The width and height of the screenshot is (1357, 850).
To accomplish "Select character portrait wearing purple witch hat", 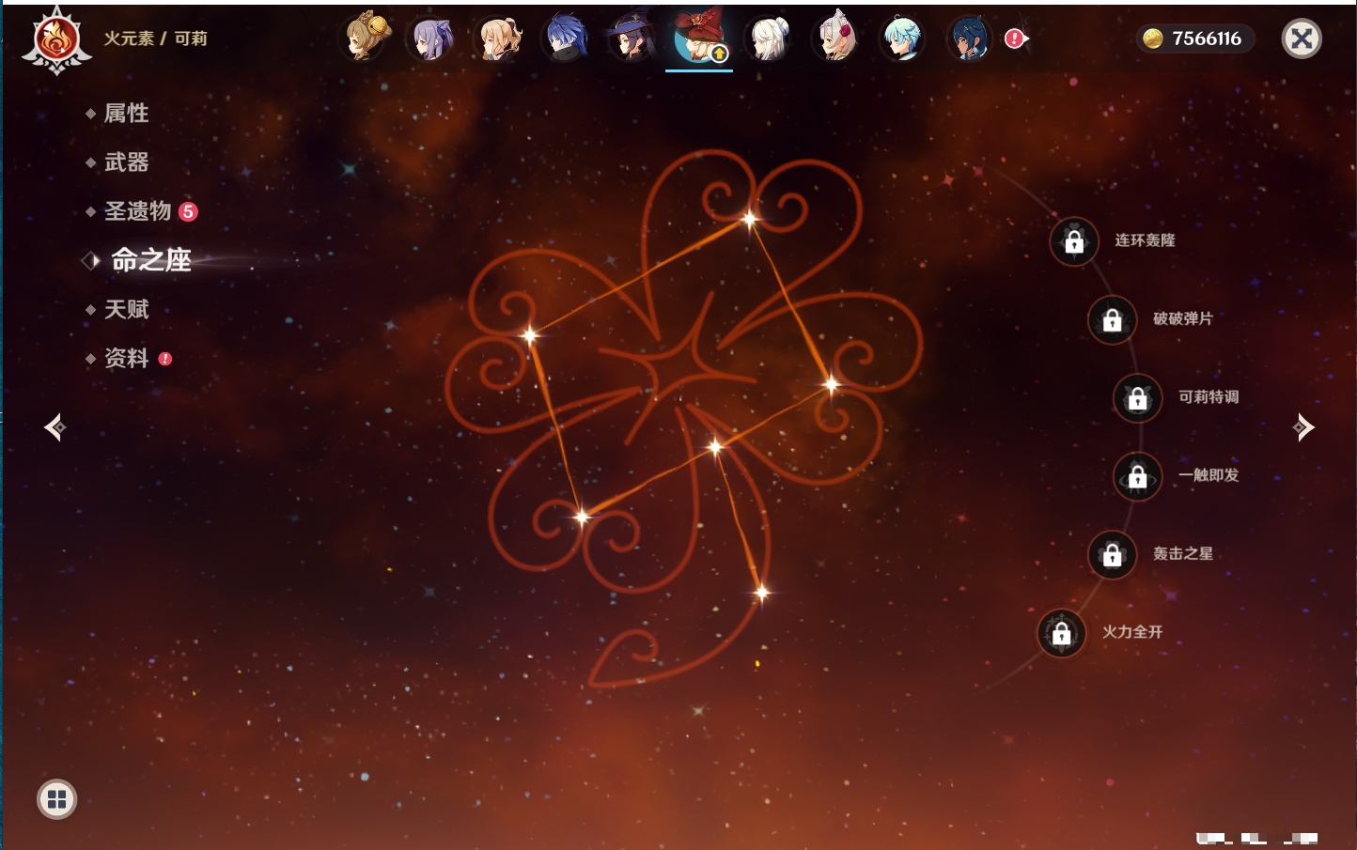I will pos(632,39).
